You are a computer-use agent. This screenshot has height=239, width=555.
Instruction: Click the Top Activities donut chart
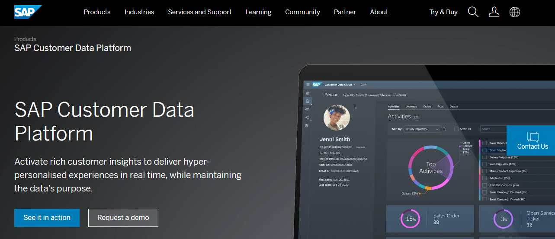pos(431,167)
